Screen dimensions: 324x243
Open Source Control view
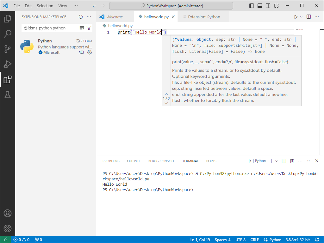8,49
